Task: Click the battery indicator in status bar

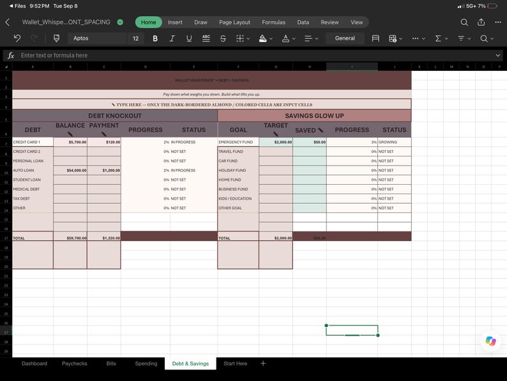Action: pos(493,6)
